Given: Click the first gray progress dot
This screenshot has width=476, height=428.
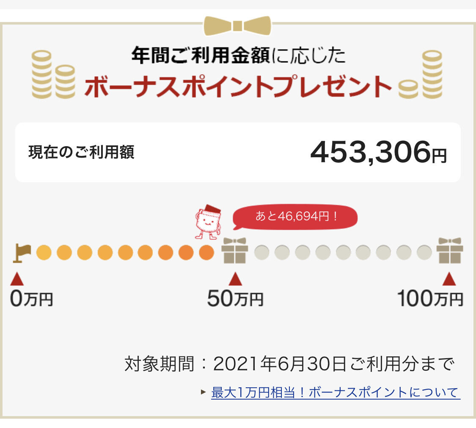Looking at the screenshot, I should [261, 253].
